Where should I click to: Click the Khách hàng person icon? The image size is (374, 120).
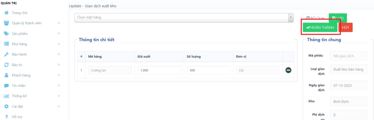[x=6, y=75]
